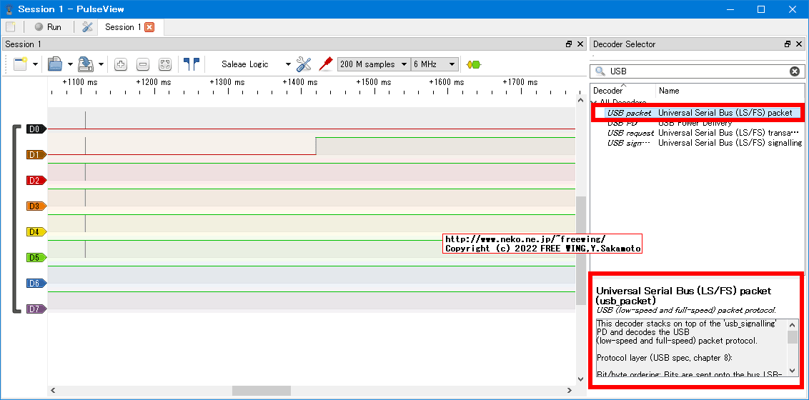
Task: Close the Session 1 dock panel
Action: tap(581, 44)
